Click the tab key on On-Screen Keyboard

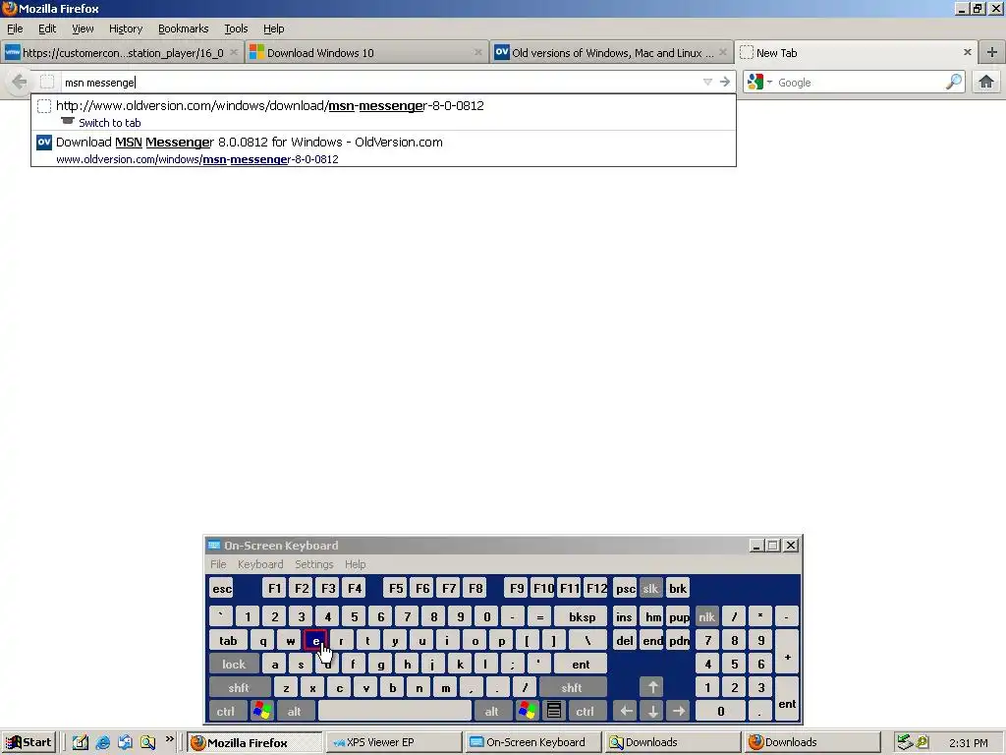point(228,641)
